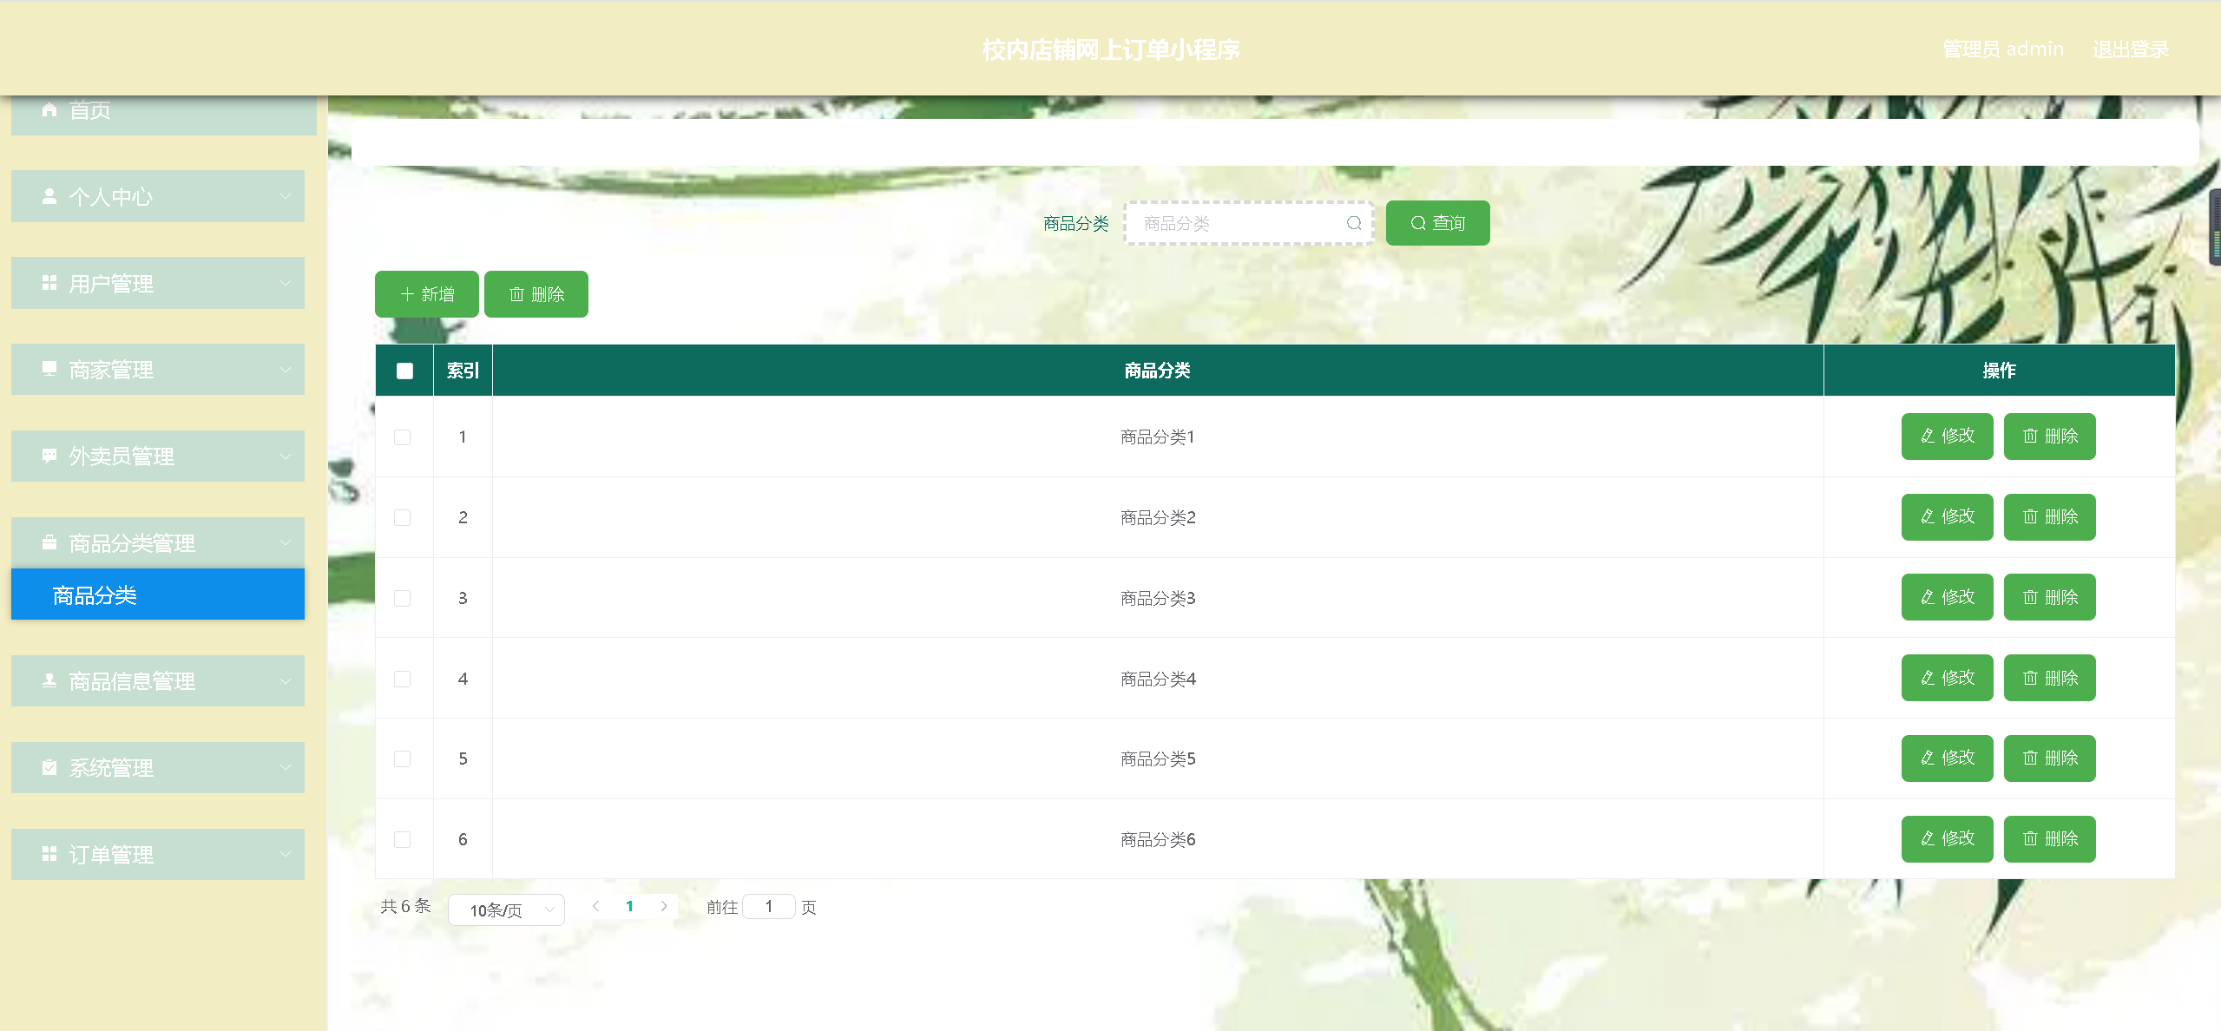This screenshot has height=1031, width=2221.
Task: Expand the 商品信息管理 sidebar menu
Action: click(x=158, y=681)
